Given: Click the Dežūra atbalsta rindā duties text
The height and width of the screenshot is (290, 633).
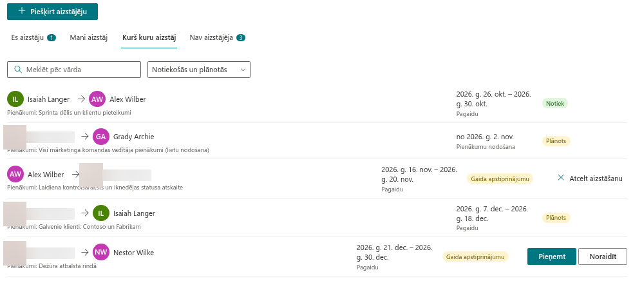Looking at the screenshot, I should point(68,266).
